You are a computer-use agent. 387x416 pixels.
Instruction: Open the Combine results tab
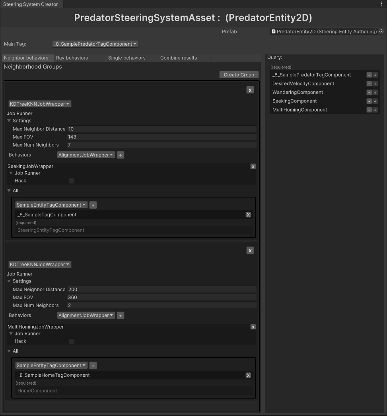[x=179, y=58]
